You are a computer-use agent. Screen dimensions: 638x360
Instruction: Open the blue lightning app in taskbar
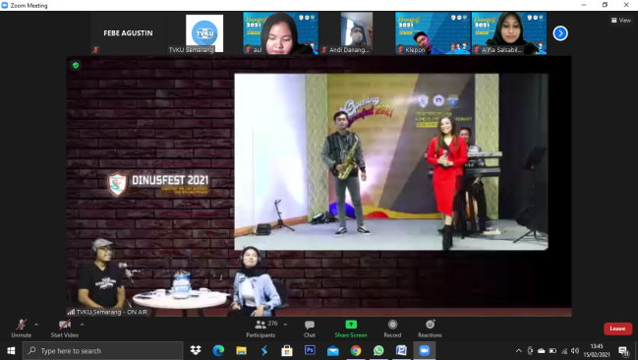click(264, 350)
